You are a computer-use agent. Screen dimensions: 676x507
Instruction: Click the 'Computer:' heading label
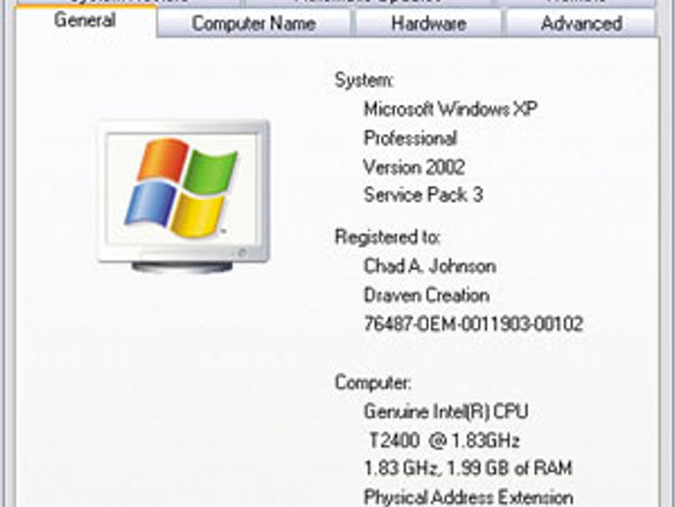pyautogui.click(x=373, y=383)
